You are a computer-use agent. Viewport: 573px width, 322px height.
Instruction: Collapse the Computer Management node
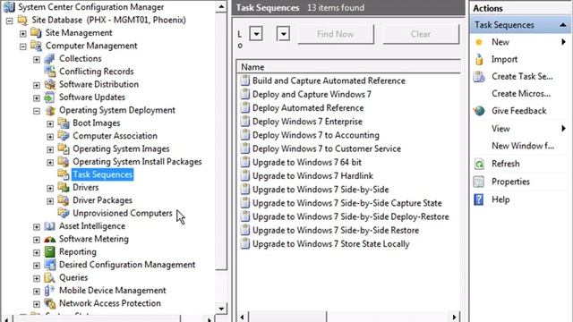tap(23, 47)
